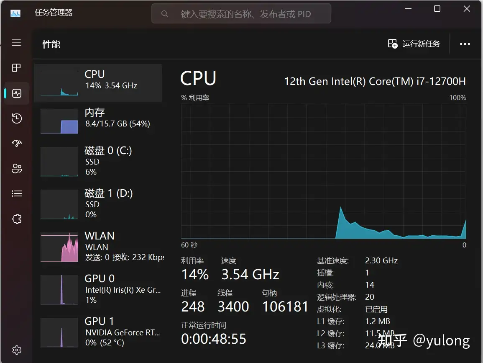This screenshot has width=483, height=363.
Task: Open the Details list page icon
Action: point(17,194)
